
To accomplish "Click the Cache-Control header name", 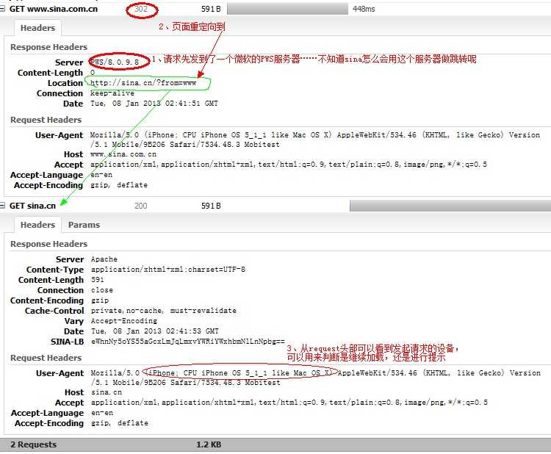I will pyautogui.click(x=54, y=311).
